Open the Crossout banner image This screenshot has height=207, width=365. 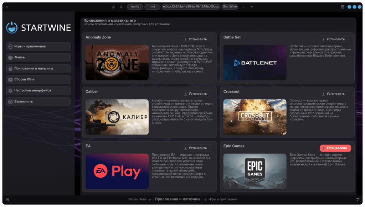pyautogui.click(x=255, y=117)
